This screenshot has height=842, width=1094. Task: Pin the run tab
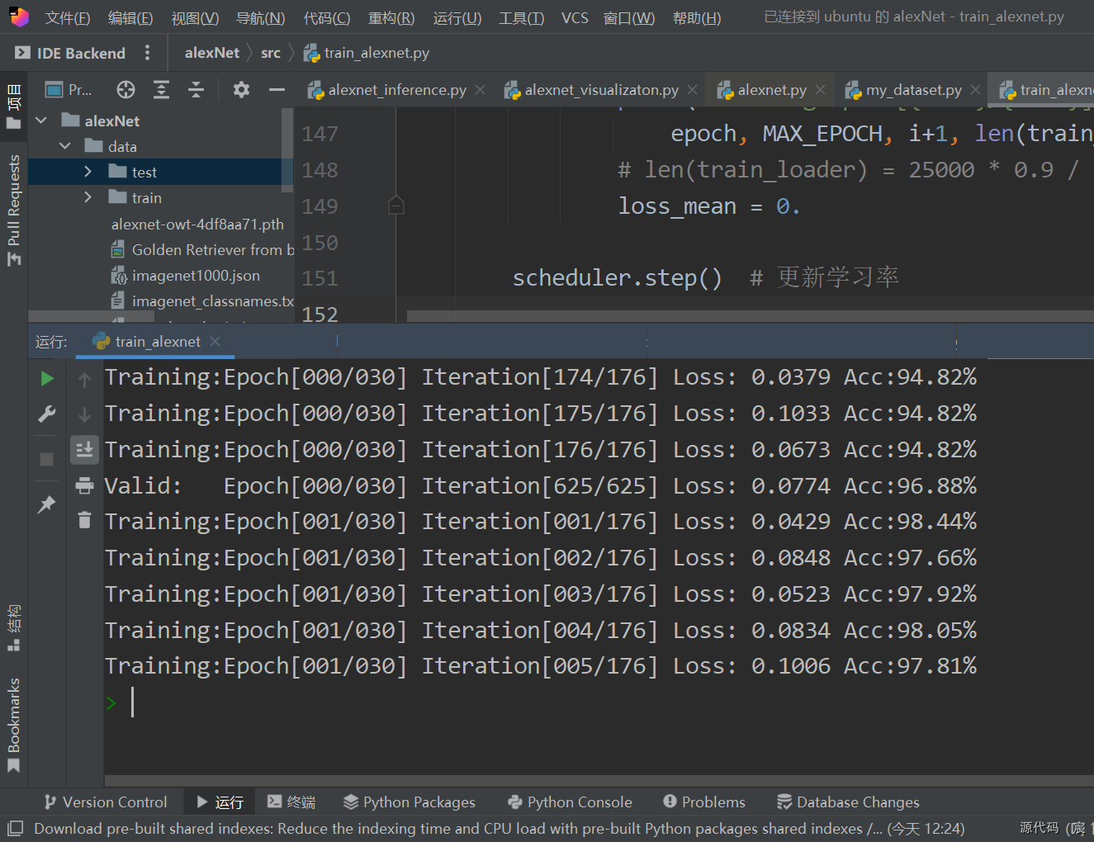[x=47, y=504]
